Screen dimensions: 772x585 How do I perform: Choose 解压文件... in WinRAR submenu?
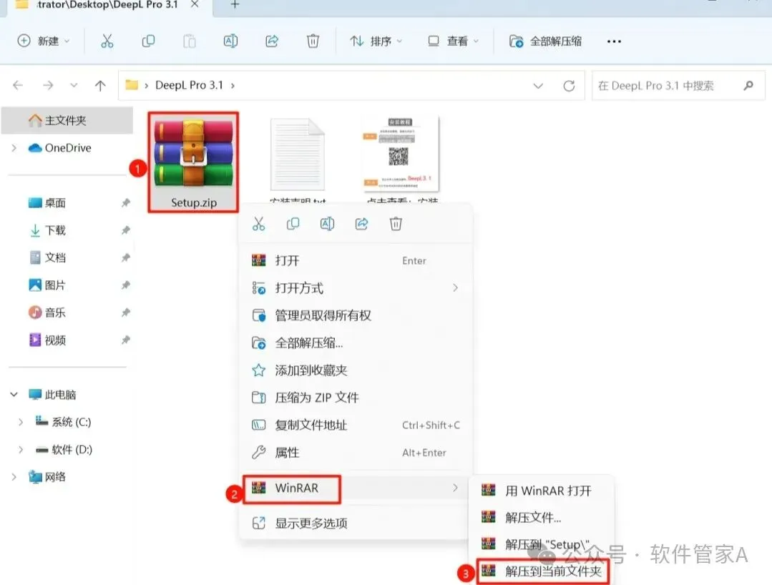541,518
